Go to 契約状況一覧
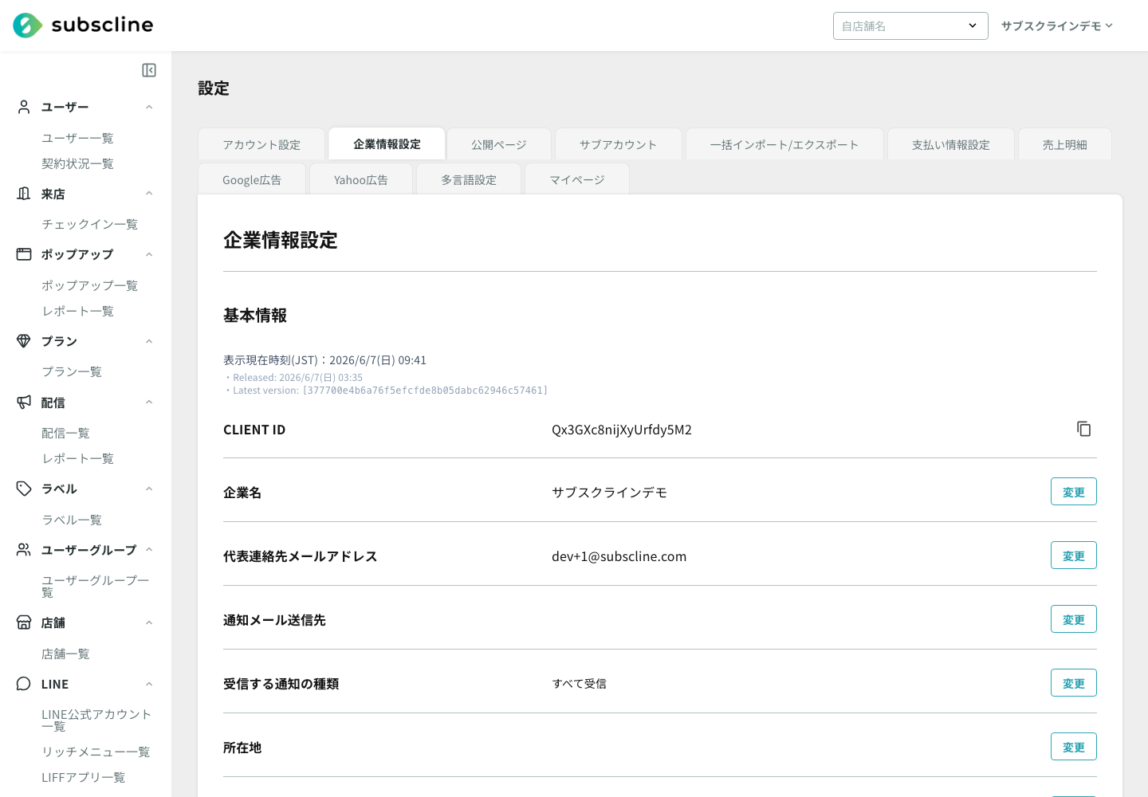The image size is (1148, 797). (x=77, y=163)
